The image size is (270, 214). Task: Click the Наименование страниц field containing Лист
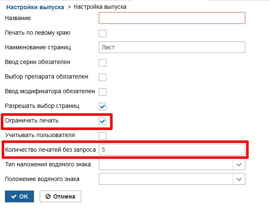coord(172,47)
